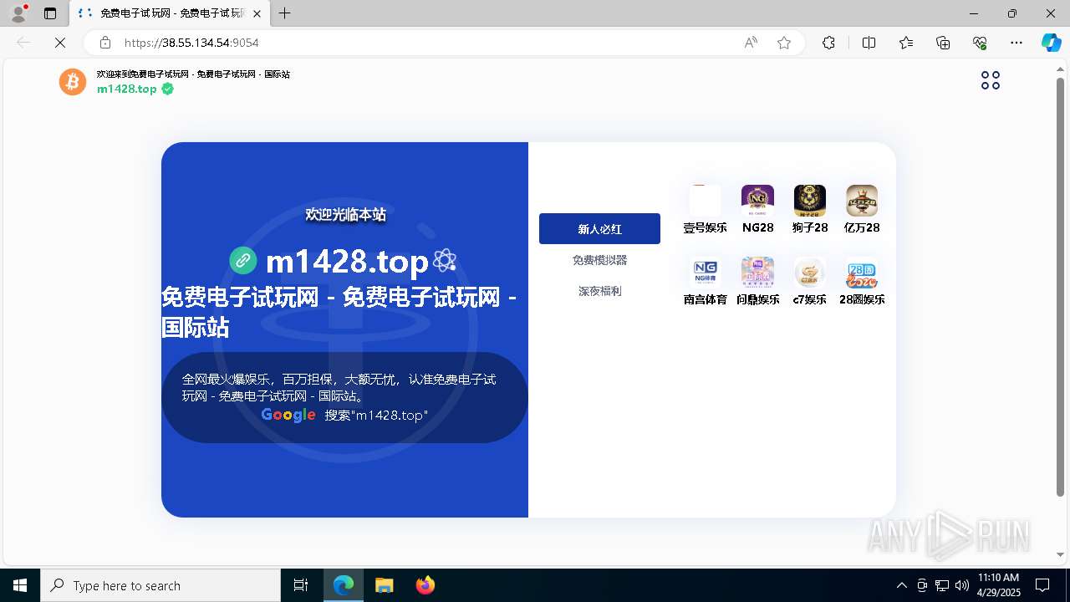
Task: Open the Windows Start menu
Action: pos(20,585)
